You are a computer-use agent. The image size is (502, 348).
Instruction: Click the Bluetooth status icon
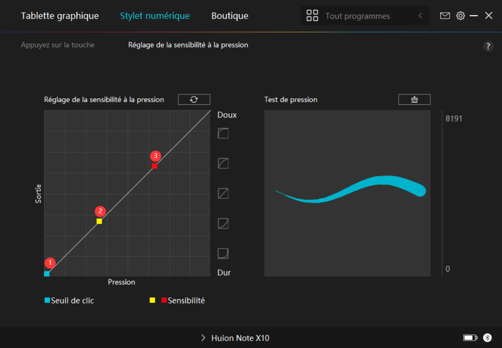click(487, 338)
